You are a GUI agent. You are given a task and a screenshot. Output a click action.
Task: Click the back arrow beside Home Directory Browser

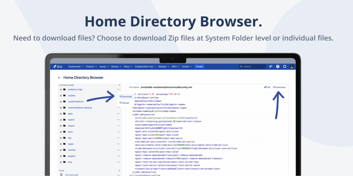coord(59,78)
